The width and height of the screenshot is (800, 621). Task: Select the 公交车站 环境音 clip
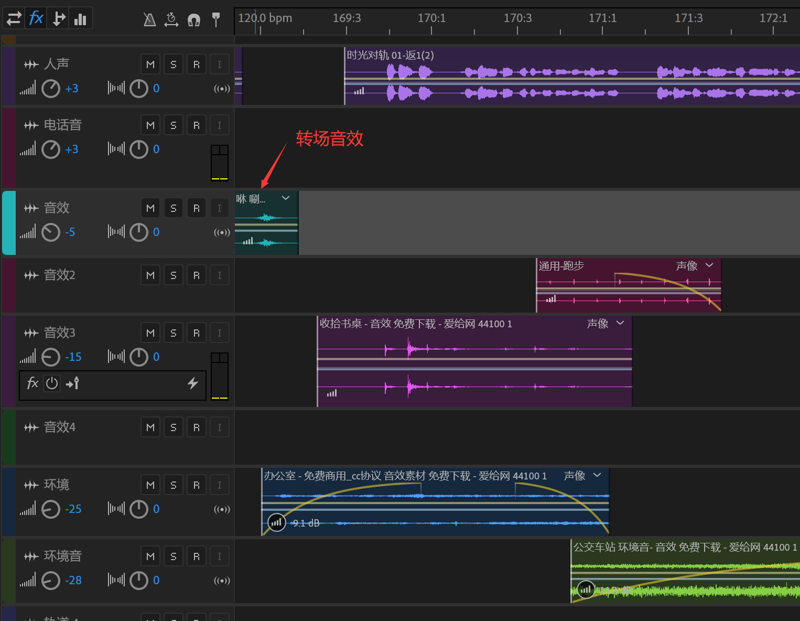tap(685, 571)
